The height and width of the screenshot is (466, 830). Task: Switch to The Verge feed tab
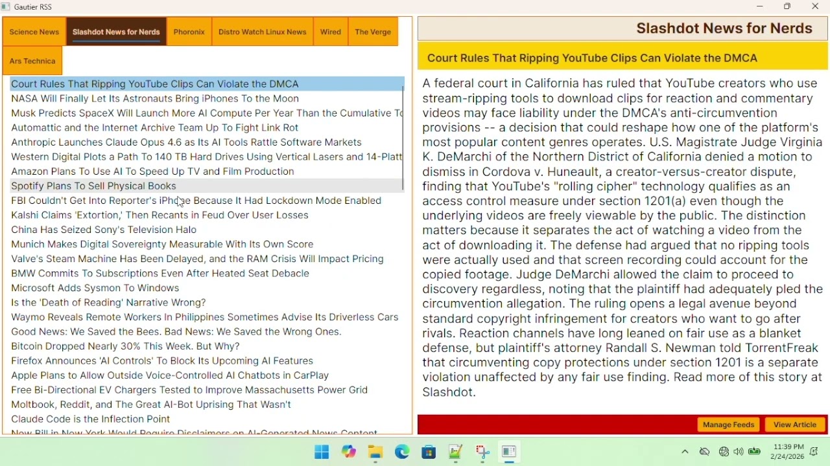click(x=373, y=32)
